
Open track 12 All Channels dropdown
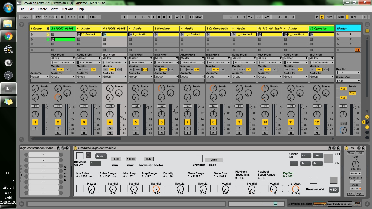click(x=321, y=62)
